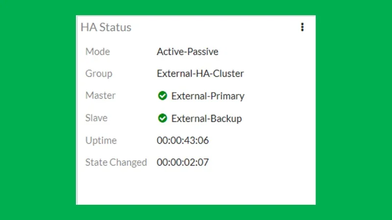
Task: Click the Uptime value 00:00:43:06
Action: tap(183, 140)
